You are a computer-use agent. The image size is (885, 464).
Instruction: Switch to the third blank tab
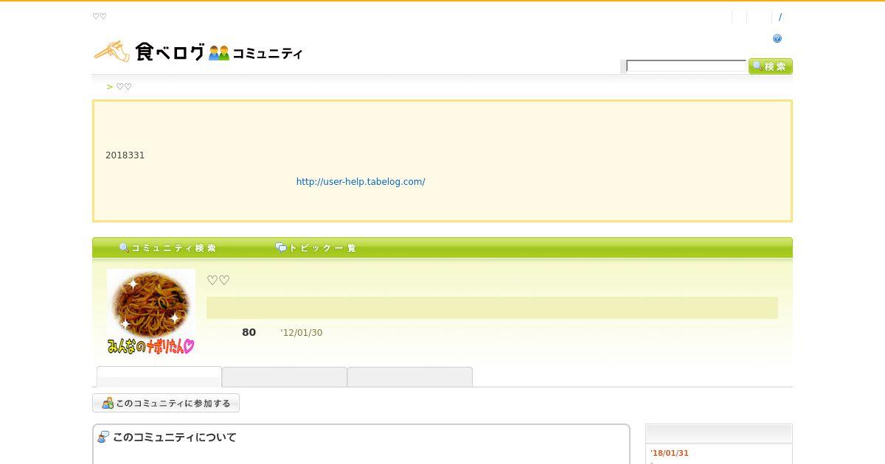click(410, 377)
